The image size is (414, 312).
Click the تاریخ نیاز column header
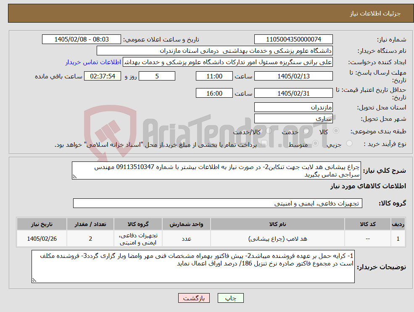point(42,224)
